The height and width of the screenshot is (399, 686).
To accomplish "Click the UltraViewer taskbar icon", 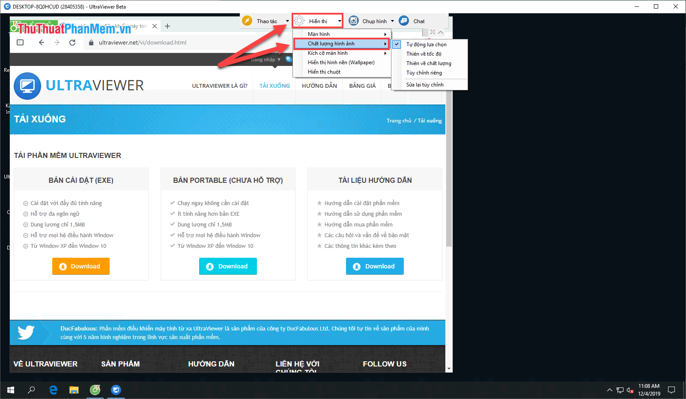I will (116, 390).
